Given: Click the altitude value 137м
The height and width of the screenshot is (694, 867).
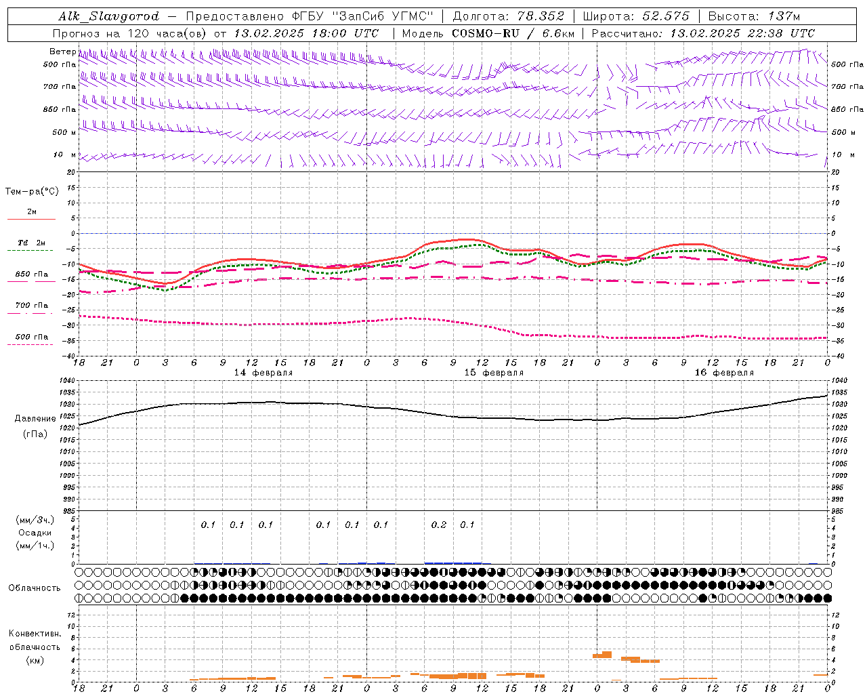Looking at the screenshot, I should [784, 16].
